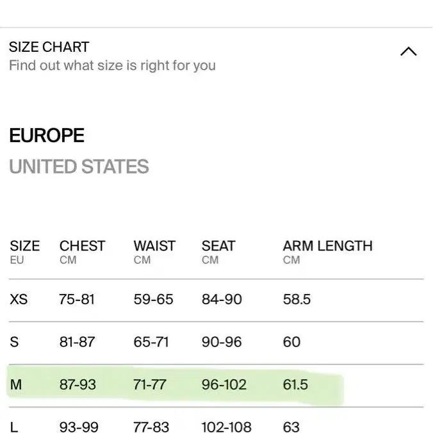Viewport: 433px width, 433px height.
Task: Select the EUROPE sizing tab
Action: [x=47, y=136]
